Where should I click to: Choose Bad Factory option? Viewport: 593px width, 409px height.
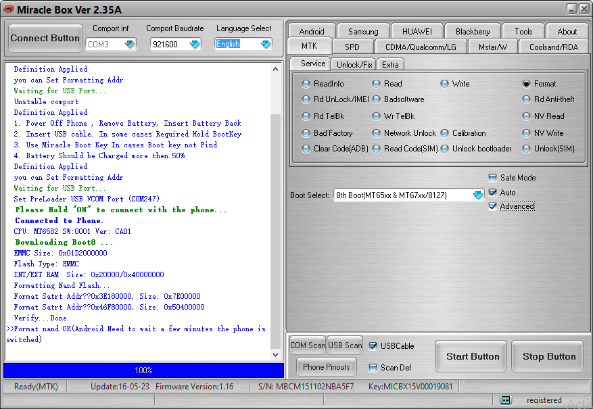pos(306,133)
